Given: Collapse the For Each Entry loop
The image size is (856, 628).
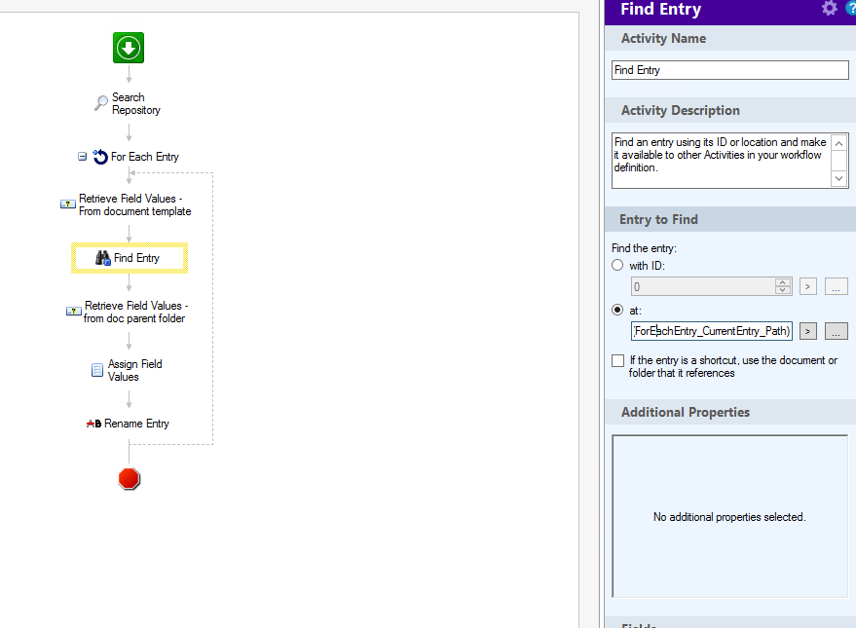Looking at the screenshot, I should pos(82,157).
